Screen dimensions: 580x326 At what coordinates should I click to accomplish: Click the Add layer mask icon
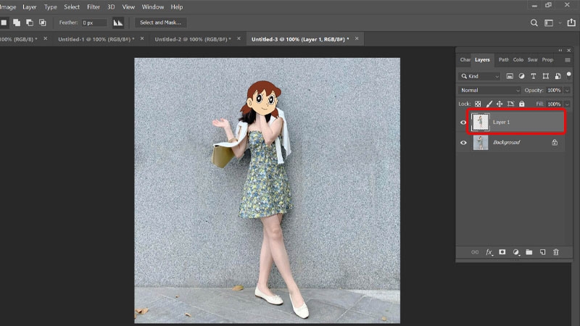coord(502,252)
